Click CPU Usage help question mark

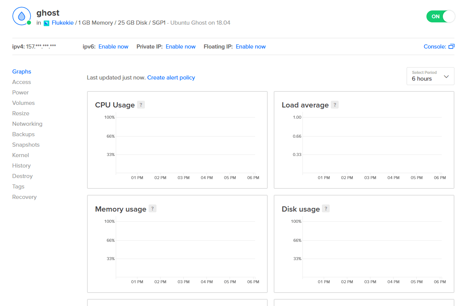(141, 105)
